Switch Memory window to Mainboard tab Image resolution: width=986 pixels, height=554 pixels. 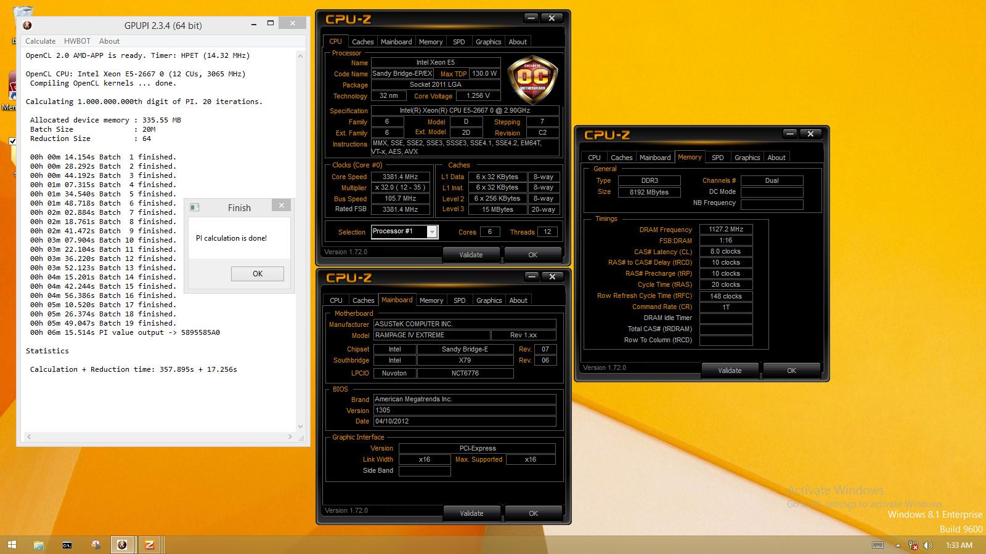655,158
